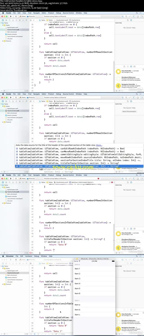Open Hardware menu in Simulator frame
This screenshot has height=336, width=144.
click(29, 256)
